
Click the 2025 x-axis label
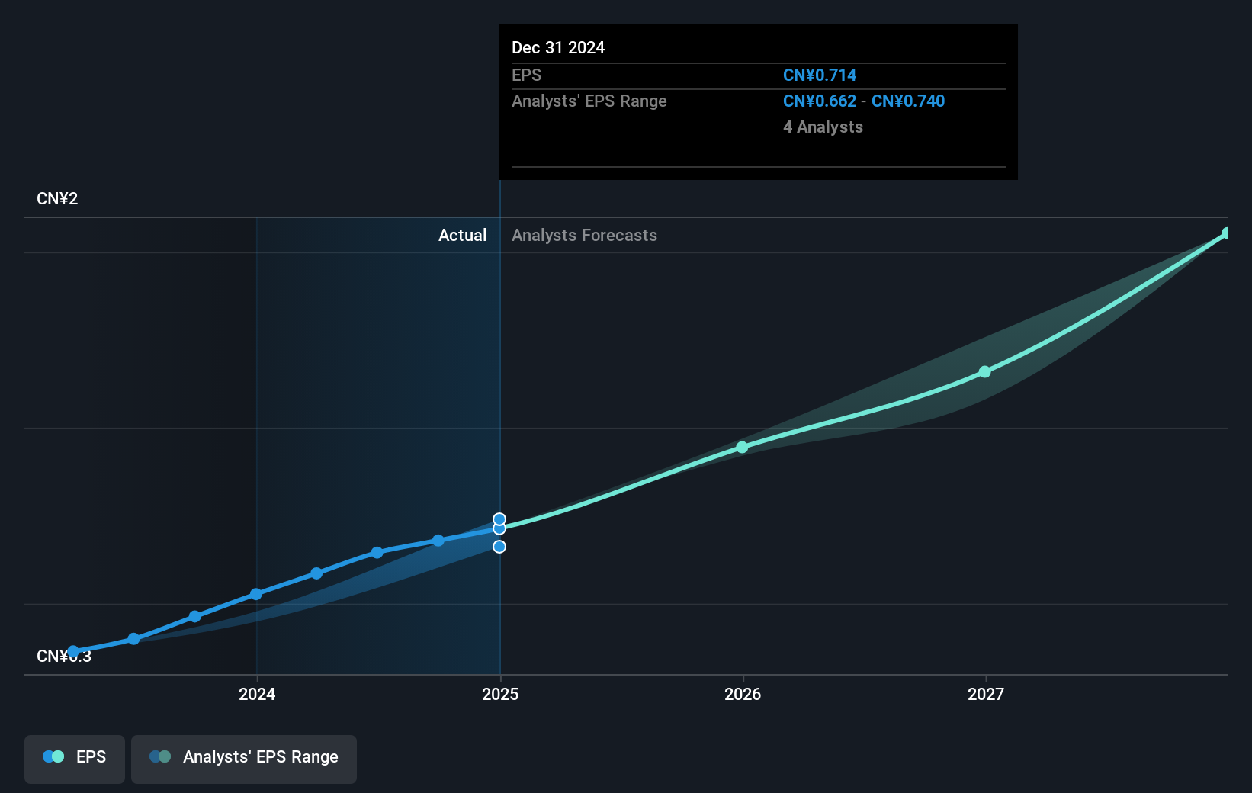500,694
